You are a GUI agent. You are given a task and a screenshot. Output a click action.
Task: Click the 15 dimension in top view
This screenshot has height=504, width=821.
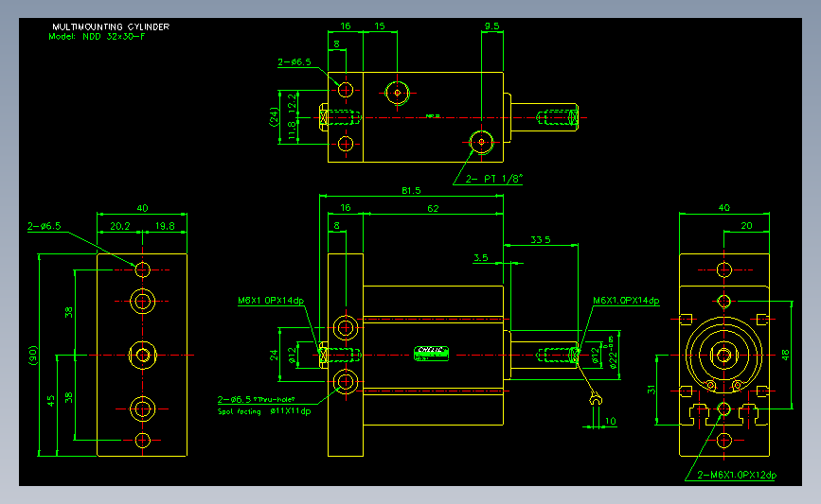(380, 26)
